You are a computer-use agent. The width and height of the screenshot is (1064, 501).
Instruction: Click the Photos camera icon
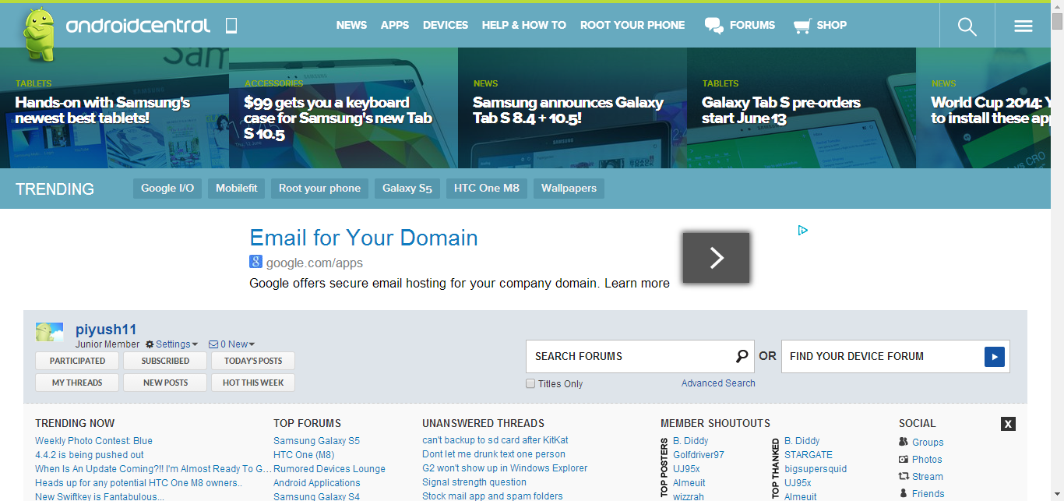904,459
